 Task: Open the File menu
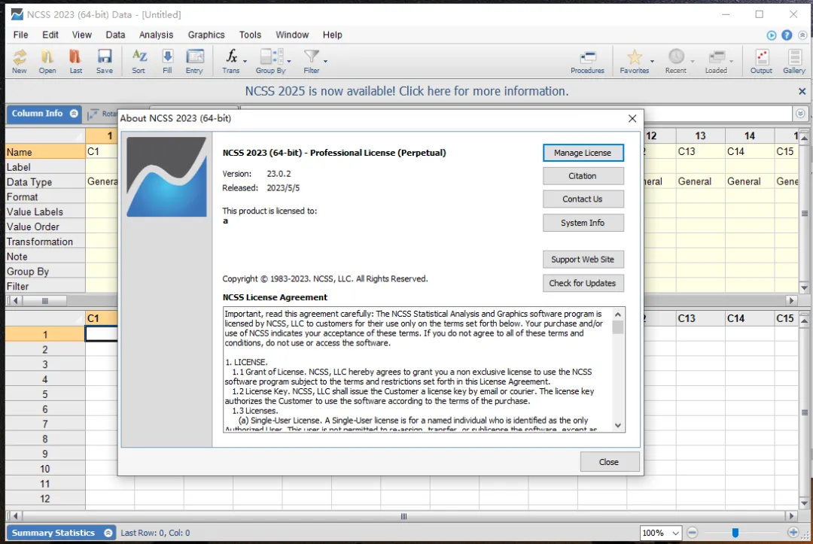21,35
